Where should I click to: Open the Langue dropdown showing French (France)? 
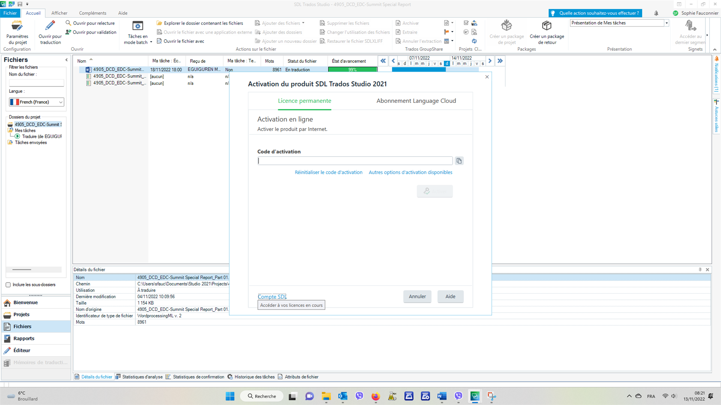60,102
